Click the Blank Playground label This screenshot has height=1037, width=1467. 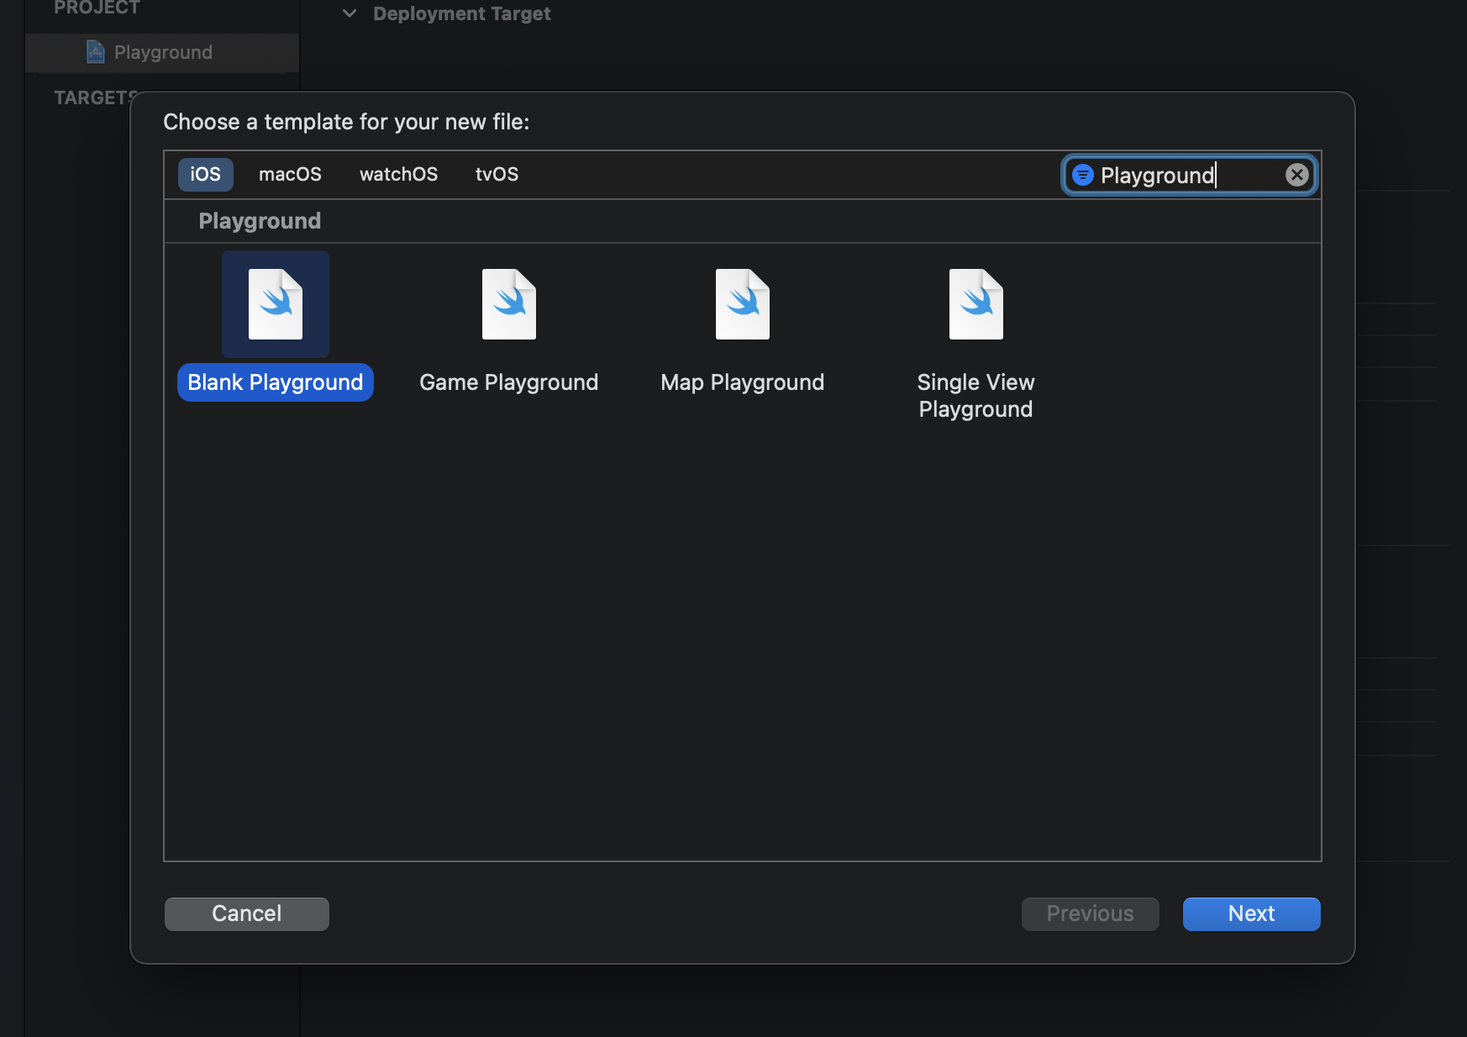tap(276, 382)
